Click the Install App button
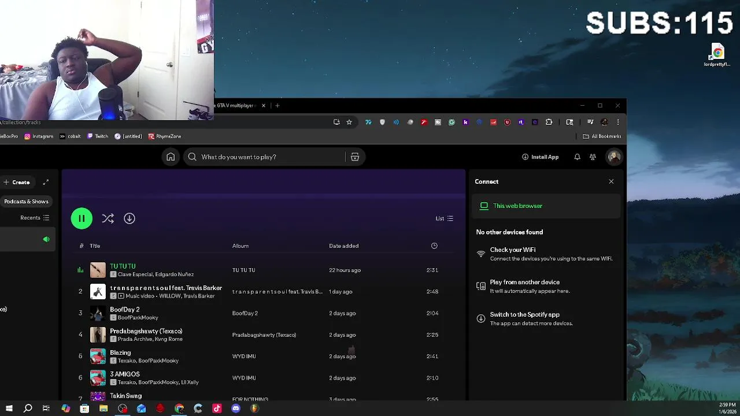740x416 pixels. tap(540, 157)
